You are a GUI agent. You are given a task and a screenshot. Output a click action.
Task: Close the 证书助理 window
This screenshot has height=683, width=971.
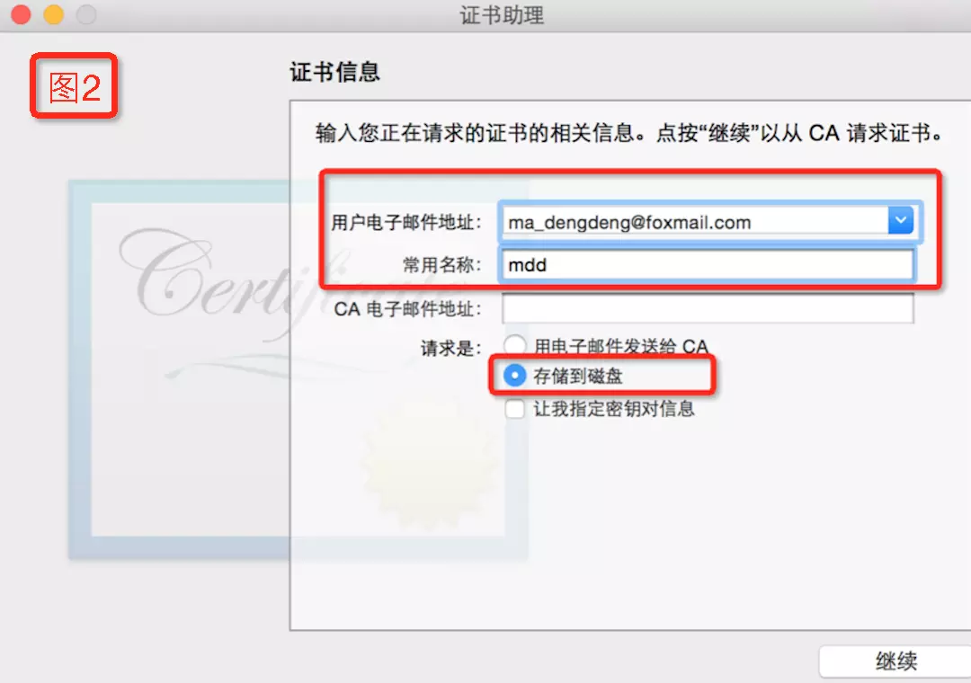(x=21, y=13)
